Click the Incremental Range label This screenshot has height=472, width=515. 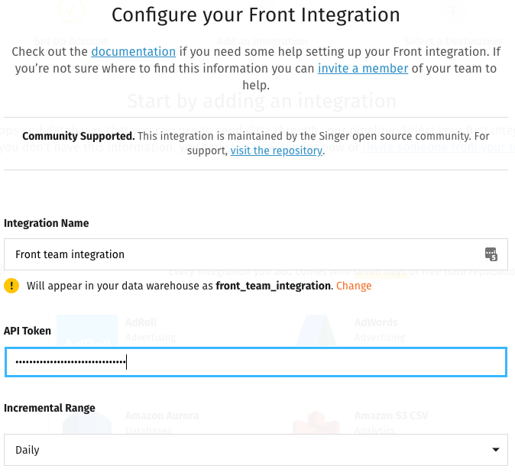(49, 408)
